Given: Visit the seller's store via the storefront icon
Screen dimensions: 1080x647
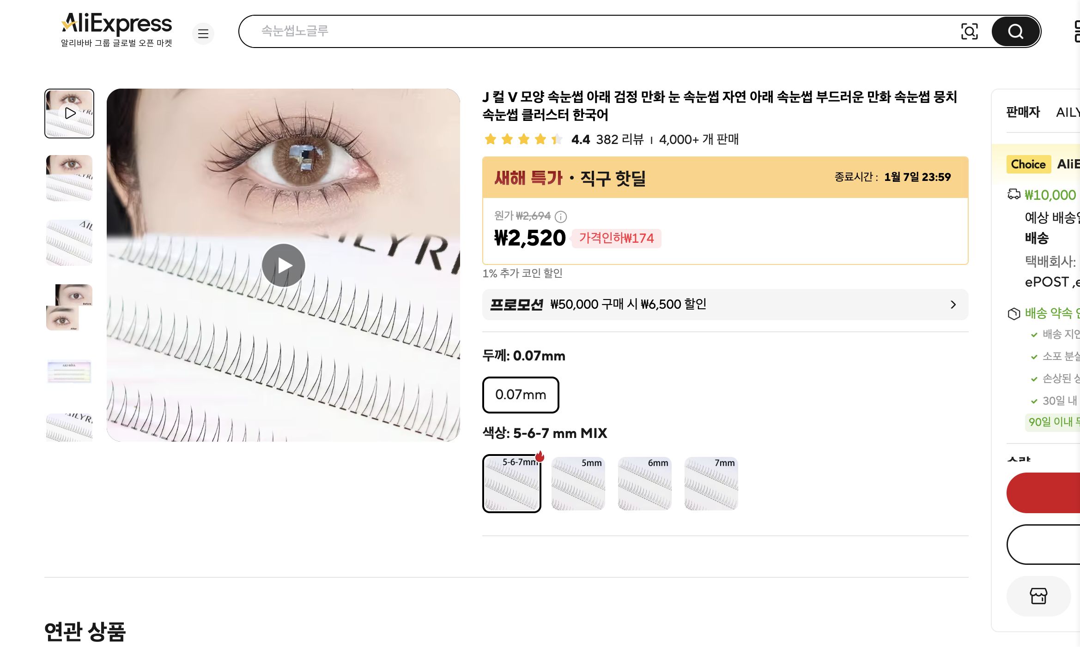Looking at the screenshot, I should coord(1038,596).
